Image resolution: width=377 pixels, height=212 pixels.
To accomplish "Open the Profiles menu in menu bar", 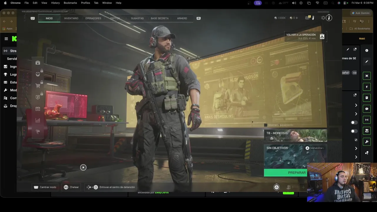I will pyautogui.click(x=85, y=3).
